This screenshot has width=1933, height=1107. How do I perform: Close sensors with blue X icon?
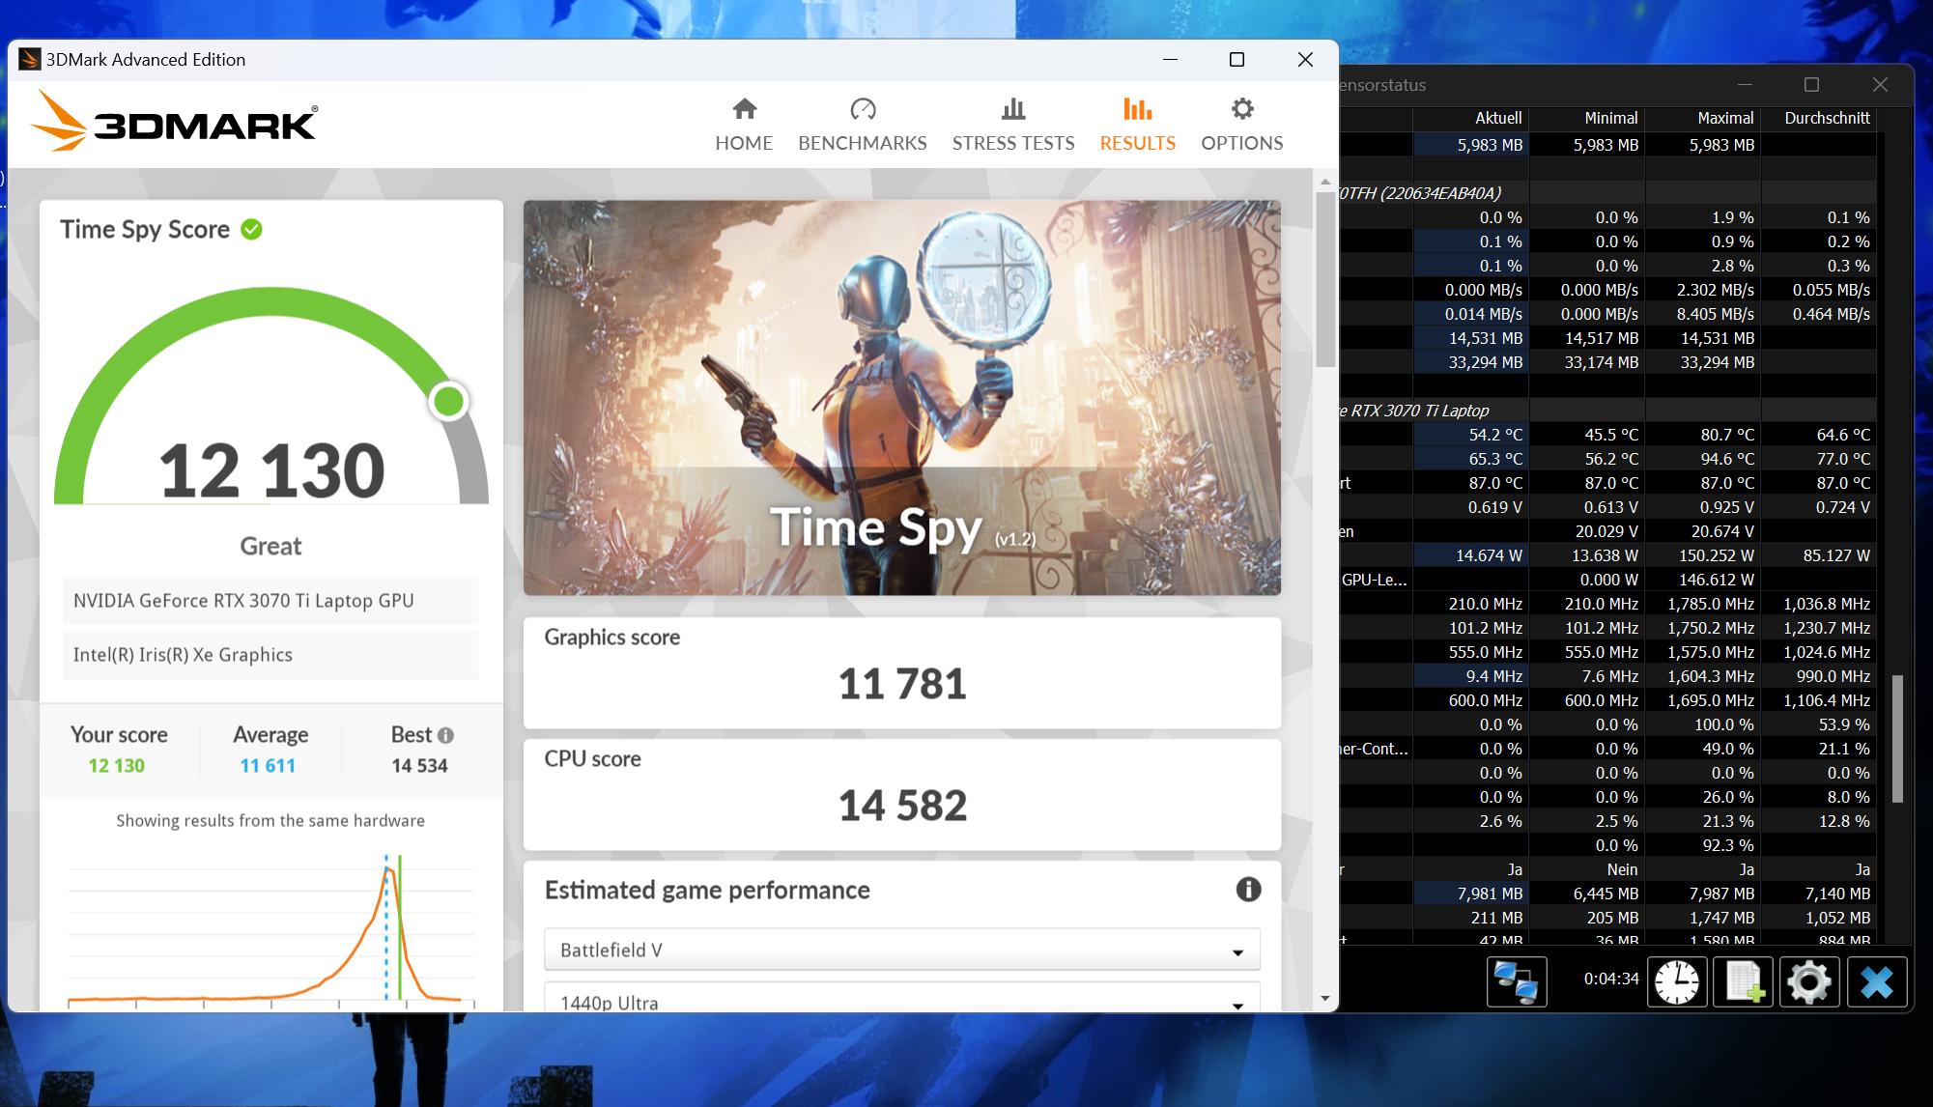(x=1876, y=981)
